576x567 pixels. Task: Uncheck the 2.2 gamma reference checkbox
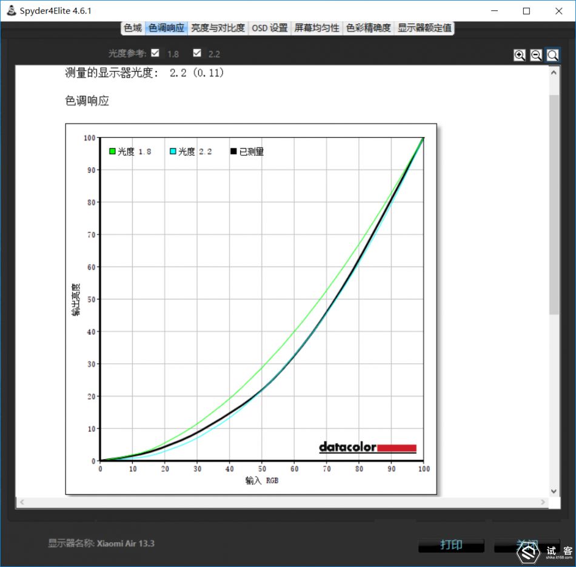(x=196, y=53)
